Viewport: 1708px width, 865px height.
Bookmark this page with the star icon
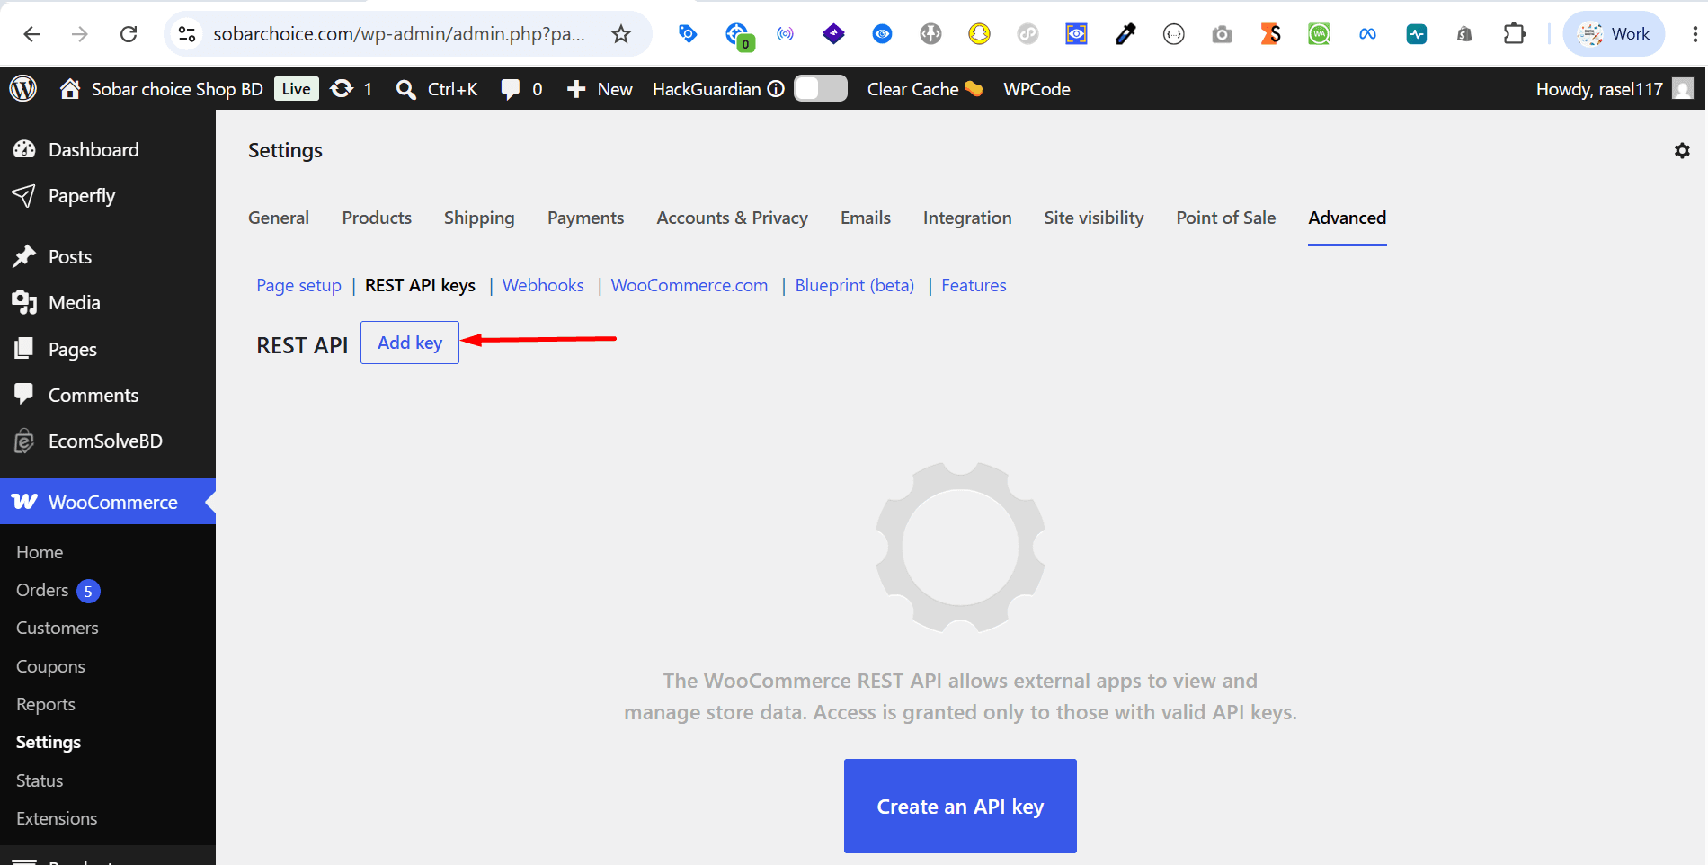[621, 34]
